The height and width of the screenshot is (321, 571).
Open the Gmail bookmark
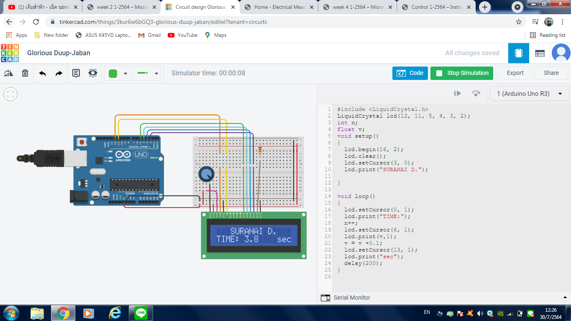click(x=149, y=35)
